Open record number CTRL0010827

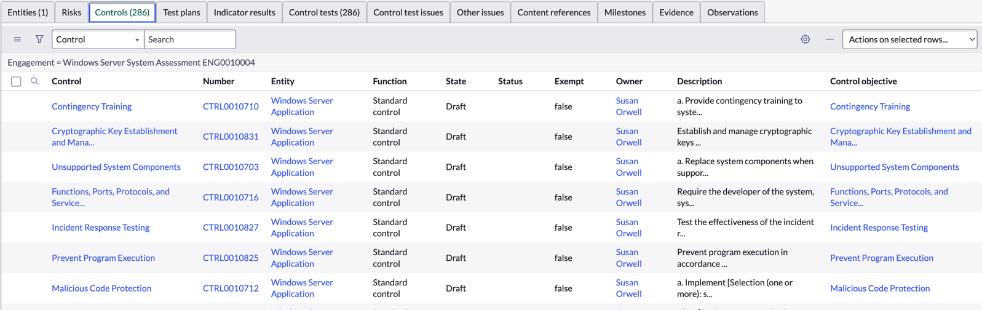231,228
